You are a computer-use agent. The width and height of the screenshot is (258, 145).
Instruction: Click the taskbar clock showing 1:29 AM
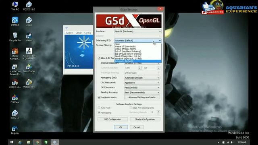tap(241, 142)
